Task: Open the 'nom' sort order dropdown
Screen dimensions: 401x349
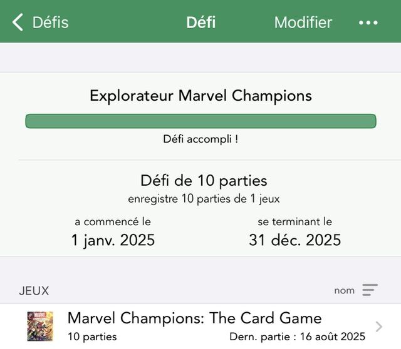Action: click(x=345, y=290)
